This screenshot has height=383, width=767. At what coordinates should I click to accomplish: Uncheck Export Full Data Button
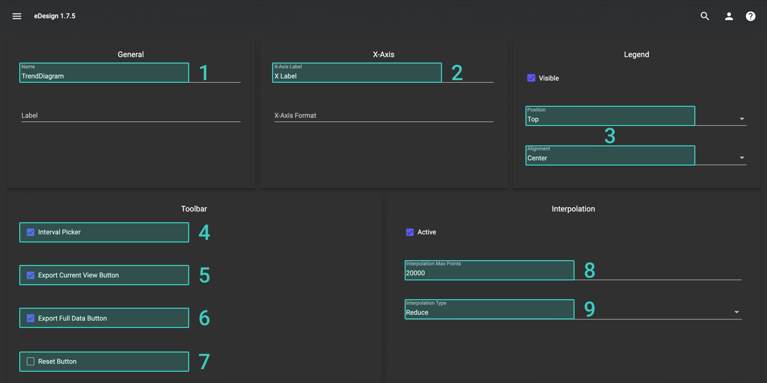(x=30, y=318)
